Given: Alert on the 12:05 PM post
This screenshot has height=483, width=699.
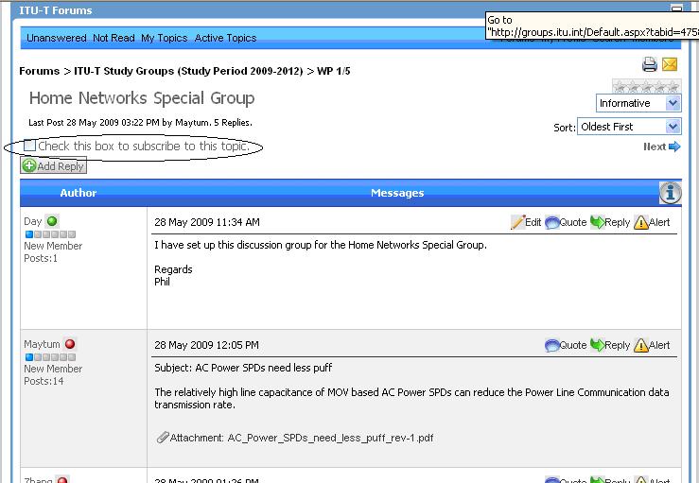Looking at the screenshot, I should pyautogui.click(x=652, y=345).
